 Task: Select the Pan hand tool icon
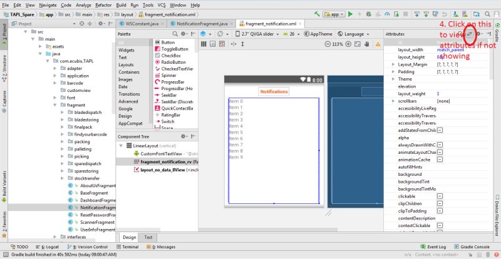coord(367,44)
